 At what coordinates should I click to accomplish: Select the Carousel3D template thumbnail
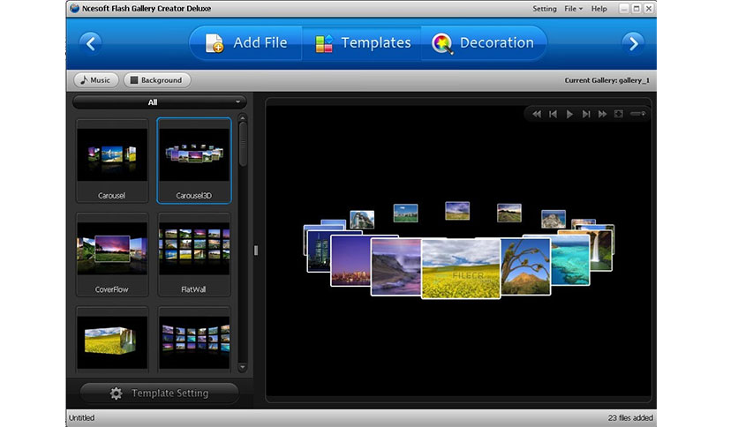pyautogui.click(x=194, y=161)
